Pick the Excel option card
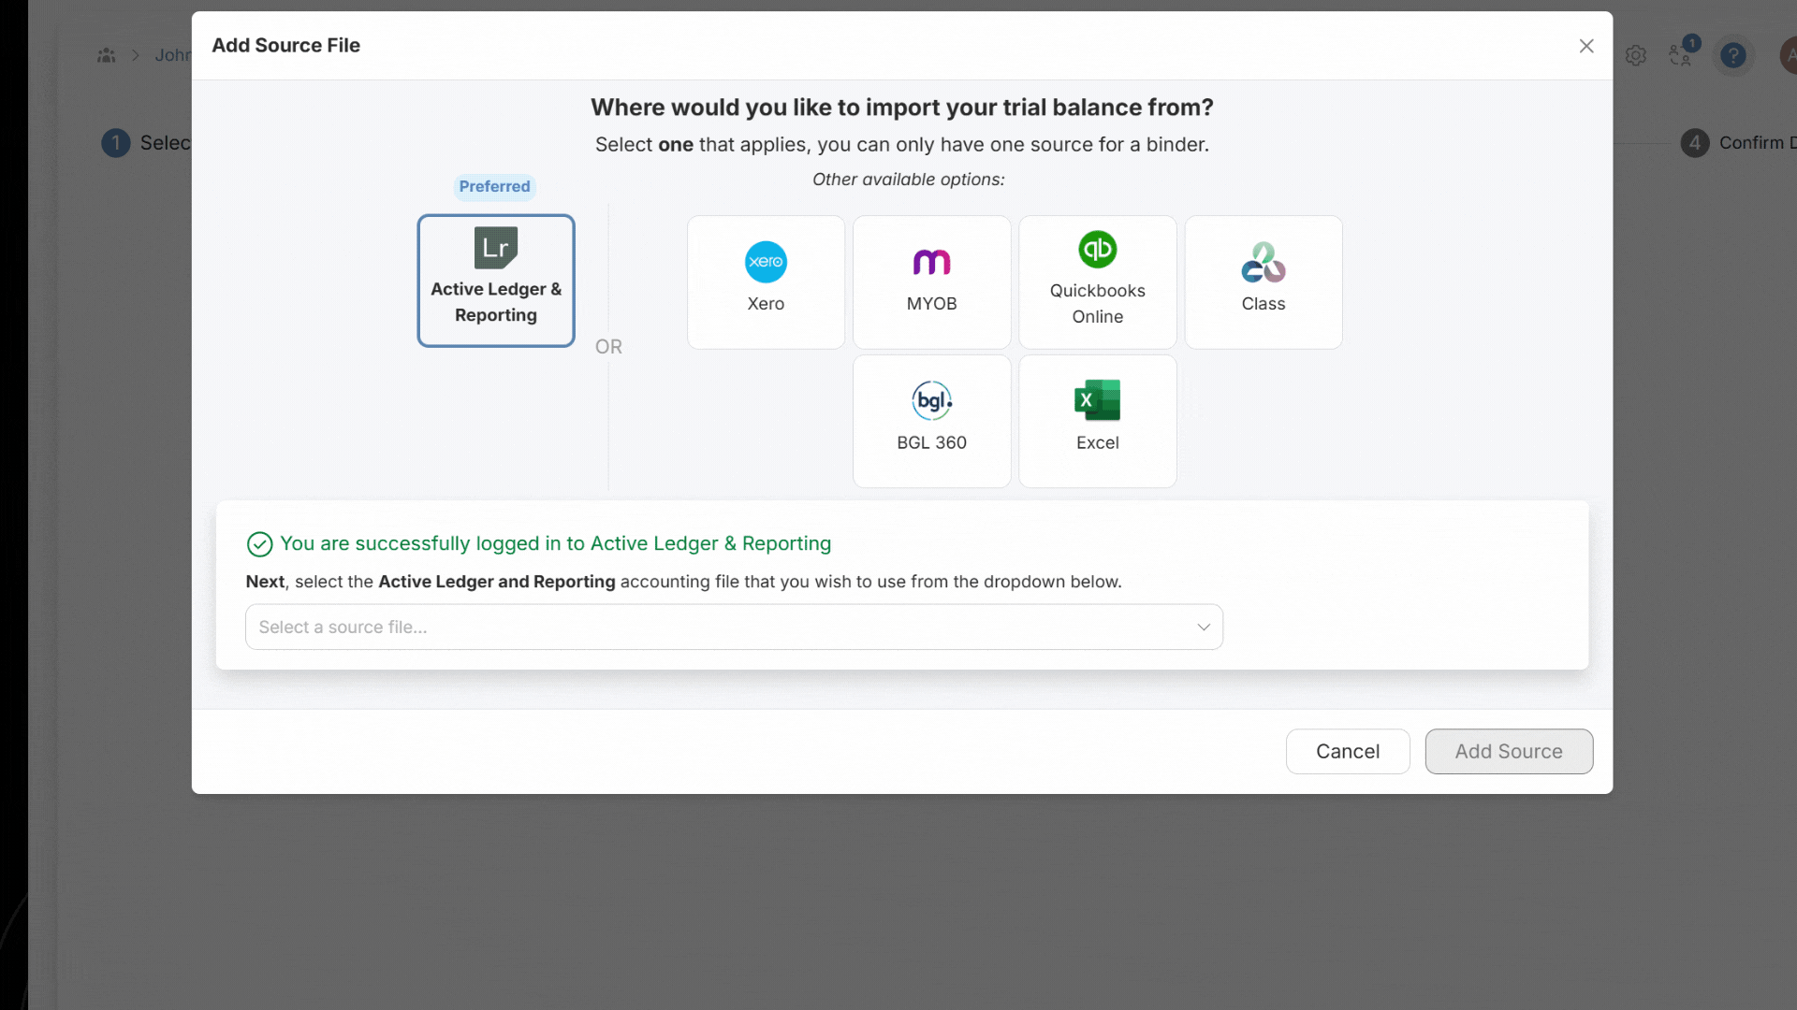 pyautogui.click(x=1097, y=419)
